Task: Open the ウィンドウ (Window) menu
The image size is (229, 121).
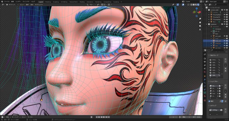Action: pyautogui.click(x=26, y=2)
